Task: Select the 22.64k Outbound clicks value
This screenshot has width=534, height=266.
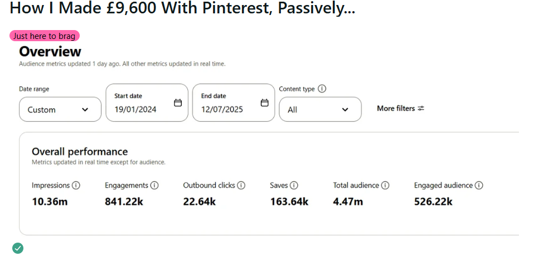Action: (199, 201)
